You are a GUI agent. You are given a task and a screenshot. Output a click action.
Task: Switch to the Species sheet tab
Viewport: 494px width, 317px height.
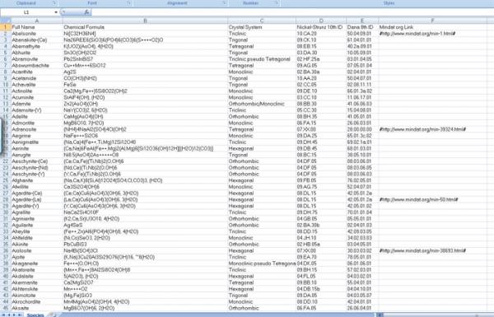(35, 315)
